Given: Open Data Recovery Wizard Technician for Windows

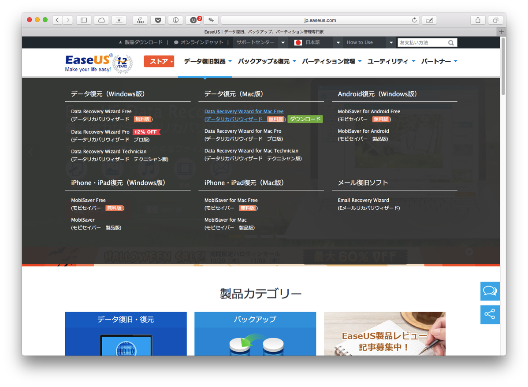Looking at the screenshot, I should point(119,155).
